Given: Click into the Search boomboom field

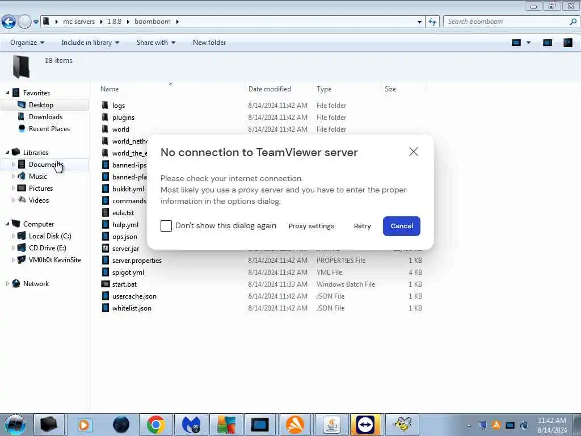Looking at the screenshot, I should point(507,22).
